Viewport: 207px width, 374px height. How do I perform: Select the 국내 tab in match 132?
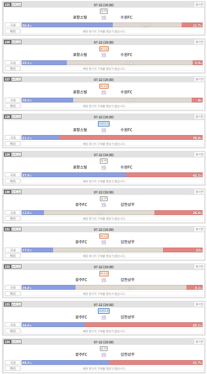click(x=12, y=287)
